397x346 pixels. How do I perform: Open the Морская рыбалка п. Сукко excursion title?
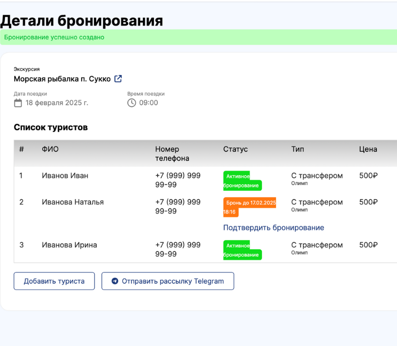point(62,79)
